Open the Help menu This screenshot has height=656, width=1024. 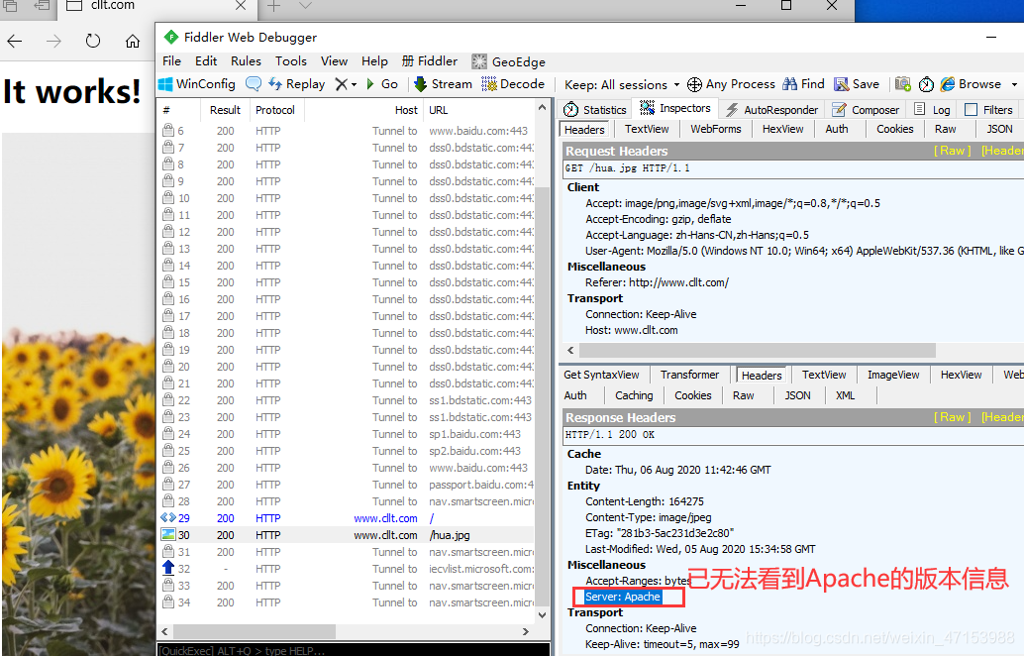coord(374,61)
